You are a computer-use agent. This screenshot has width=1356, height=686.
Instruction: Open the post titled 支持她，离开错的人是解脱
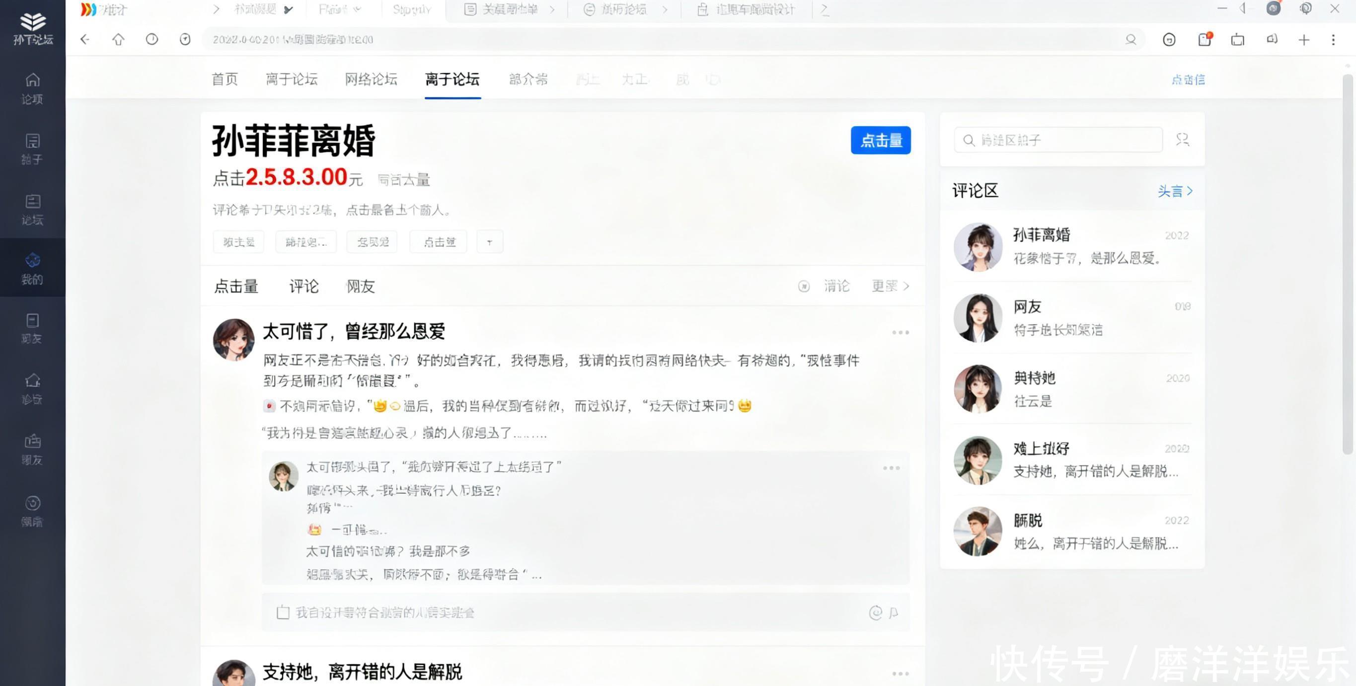point(362,672)
